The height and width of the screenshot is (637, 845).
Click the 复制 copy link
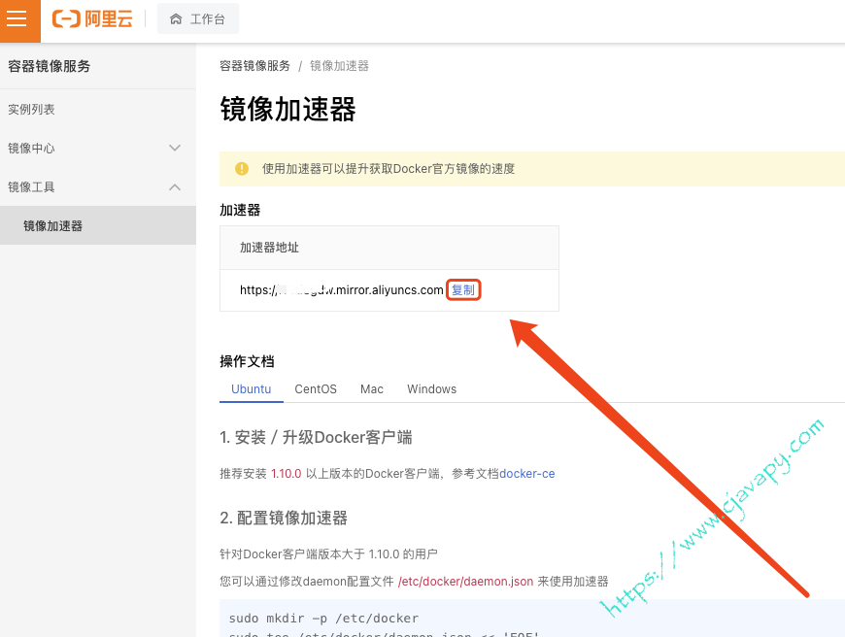click(463, 290)
